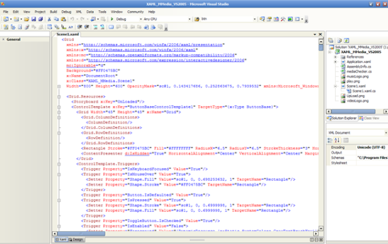
Task: Click the Find in Files icon beside btn box
Action: pos(197,19)
